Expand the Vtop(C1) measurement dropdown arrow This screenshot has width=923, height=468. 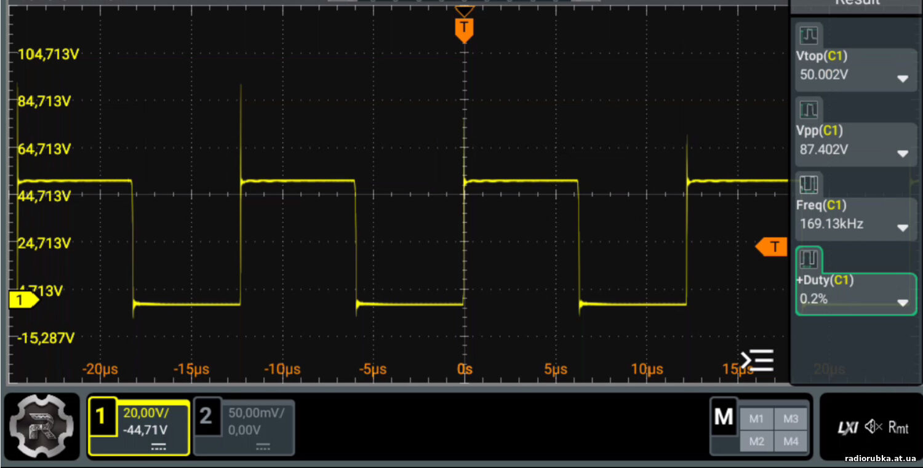[903, 79]
